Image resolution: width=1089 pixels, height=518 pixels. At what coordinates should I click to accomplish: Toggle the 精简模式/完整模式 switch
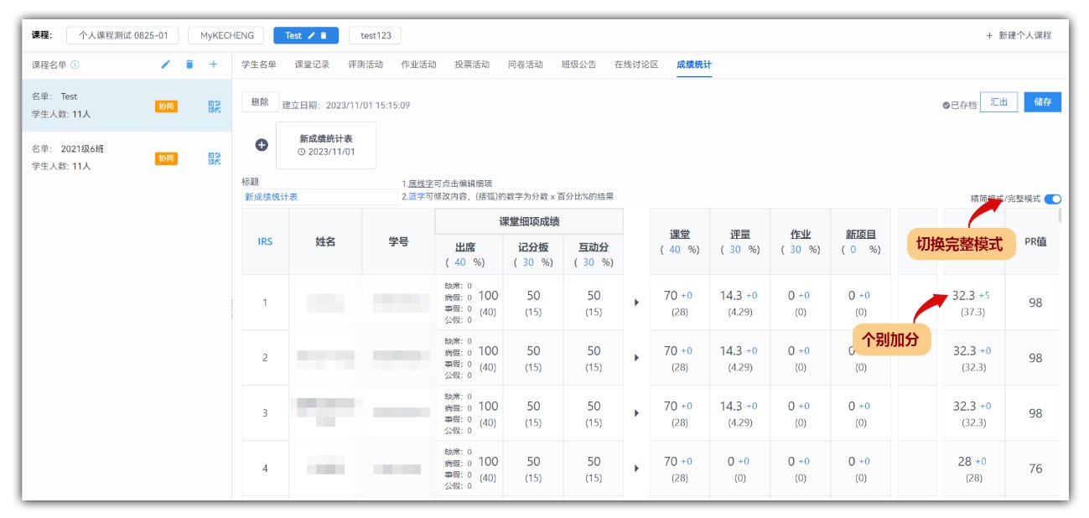(1053, 199)
